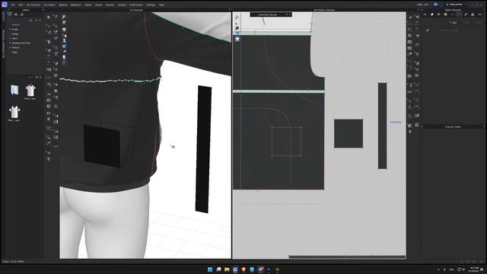Viewport: 487px width, 274px height.
Task: Click the top icon in 2D window left strip
Action: (237, 17)
